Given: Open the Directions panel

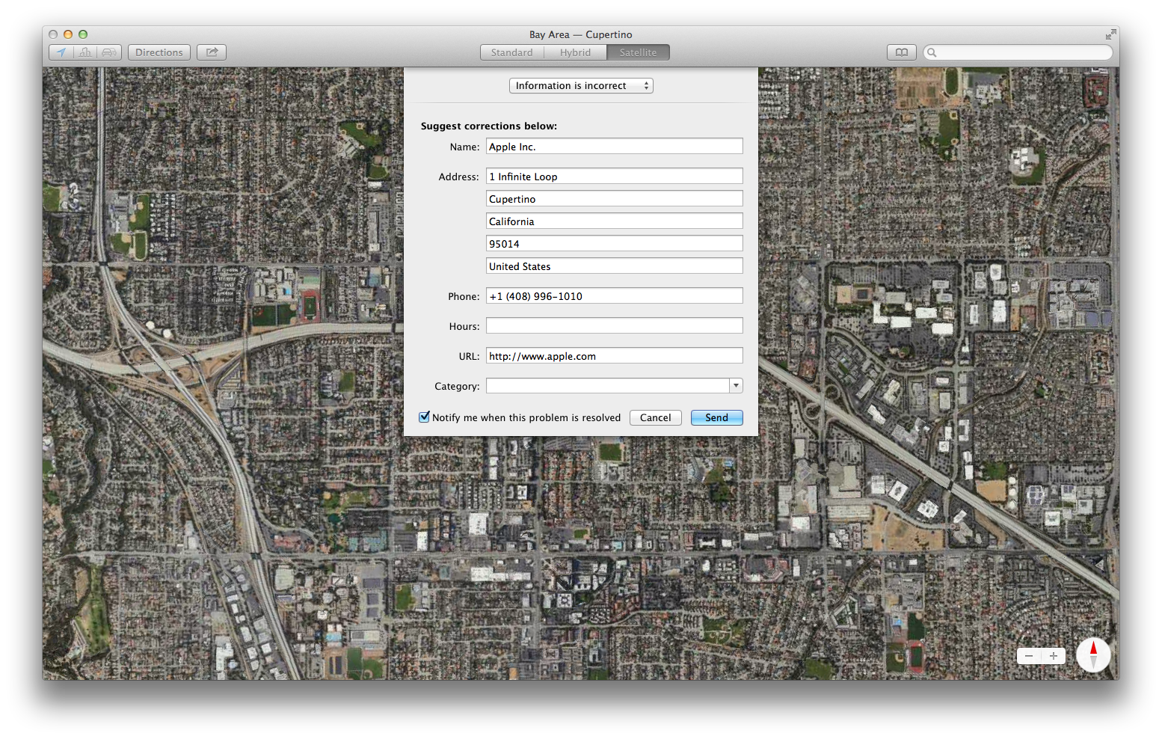Looking at the screenshot, I should pos(159,52).
